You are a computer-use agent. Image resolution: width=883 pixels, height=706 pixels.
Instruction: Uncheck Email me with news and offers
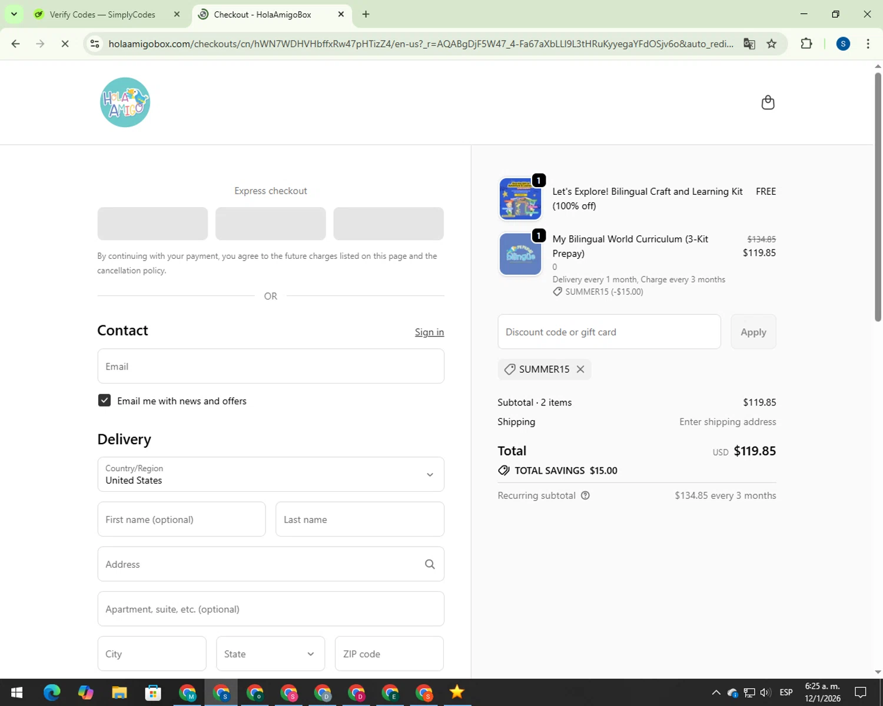pos(104,401)
